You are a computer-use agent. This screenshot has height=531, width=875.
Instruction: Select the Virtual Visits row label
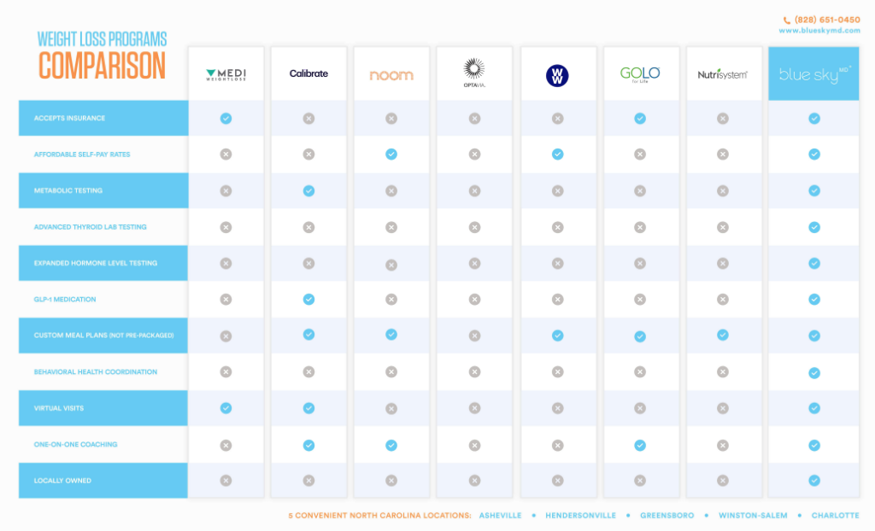click(59, 408)
